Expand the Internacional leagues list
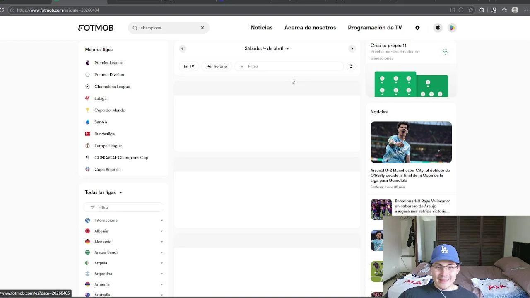This screenshot has height=298, width=530. pos(161,221)
